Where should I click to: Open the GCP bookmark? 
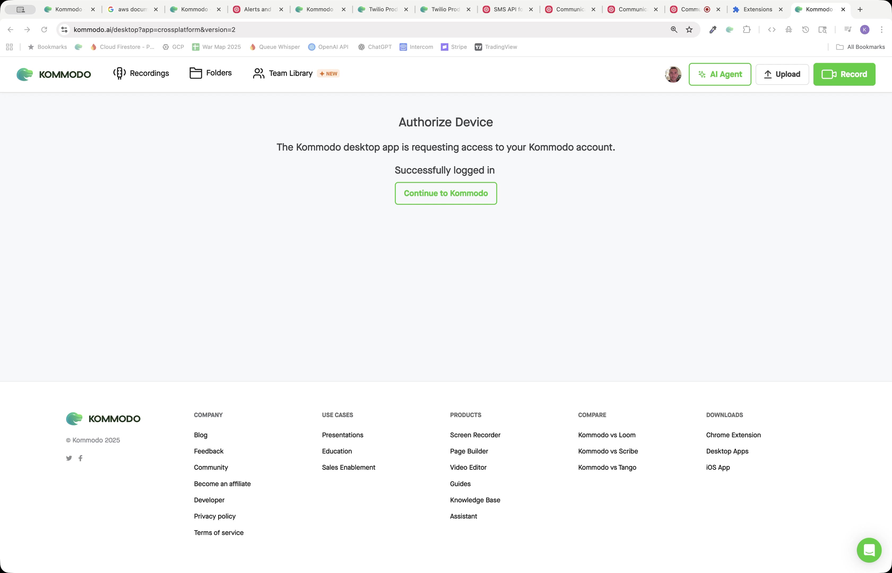173,47
